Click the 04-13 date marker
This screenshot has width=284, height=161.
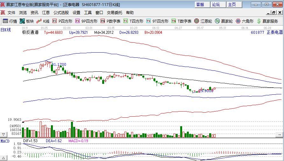coord(156,28)
